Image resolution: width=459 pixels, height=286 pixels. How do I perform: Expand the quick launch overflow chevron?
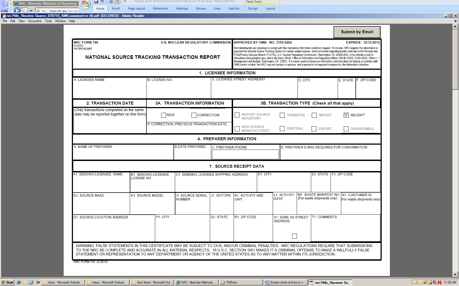[x=38, y=282]
